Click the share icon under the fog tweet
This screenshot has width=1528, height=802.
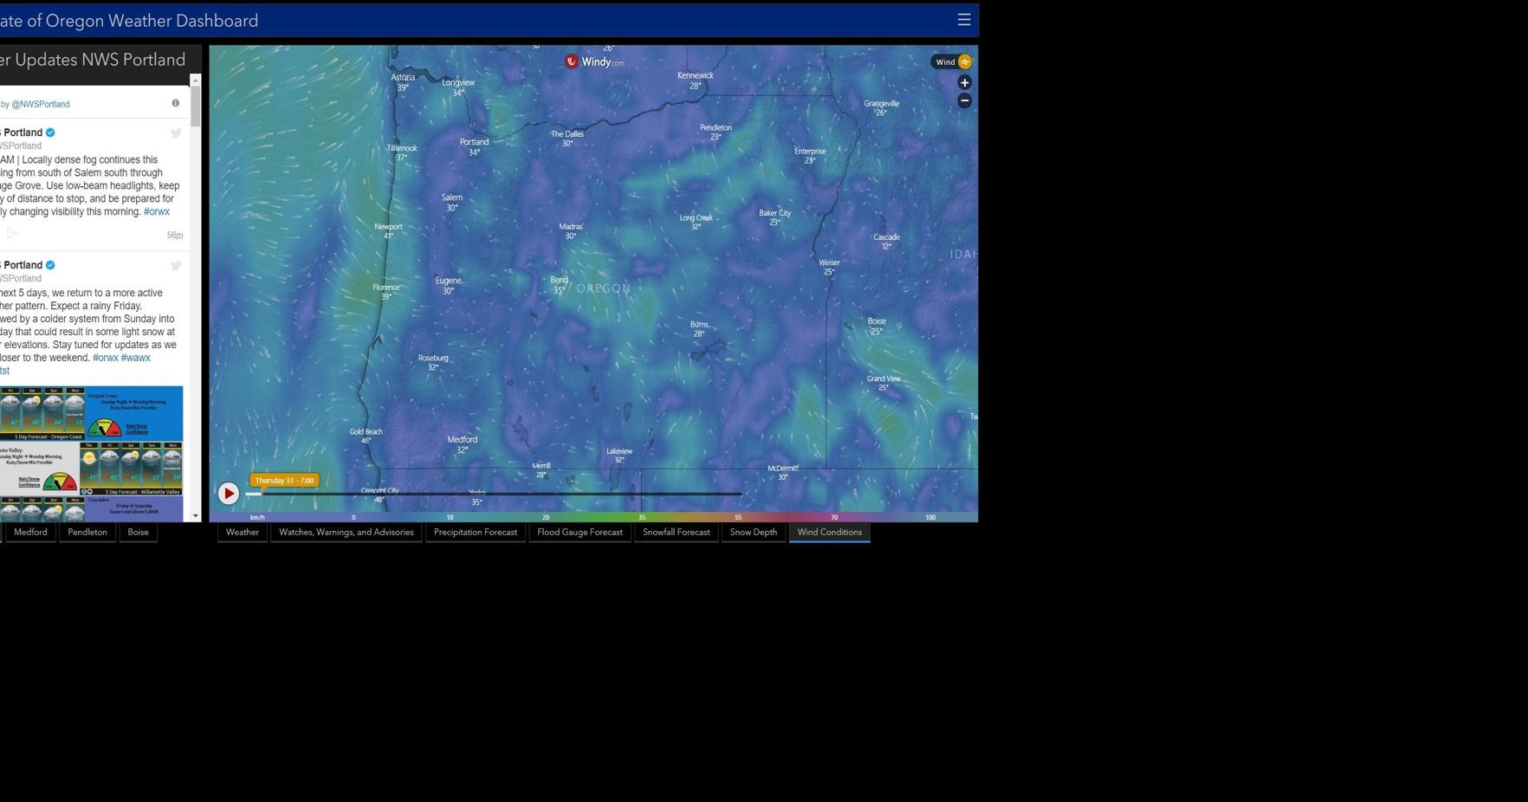point(12,233)
